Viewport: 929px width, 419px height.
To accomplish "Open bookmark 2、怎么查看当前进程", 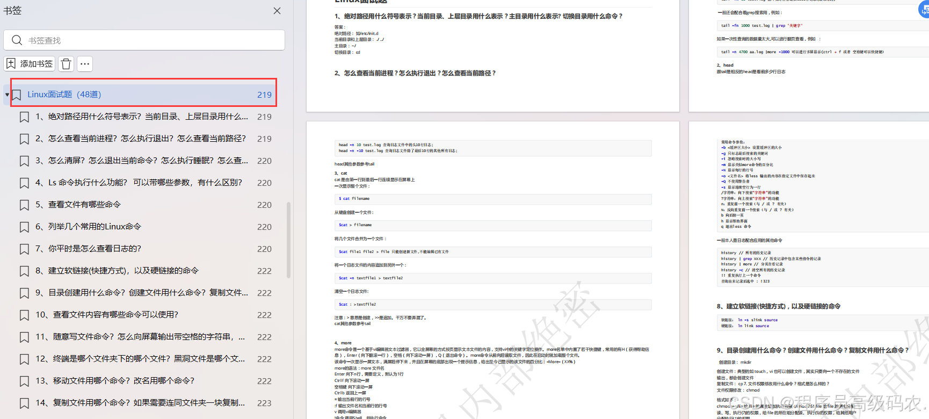I will pyautogui.click(x=141, y=139).
